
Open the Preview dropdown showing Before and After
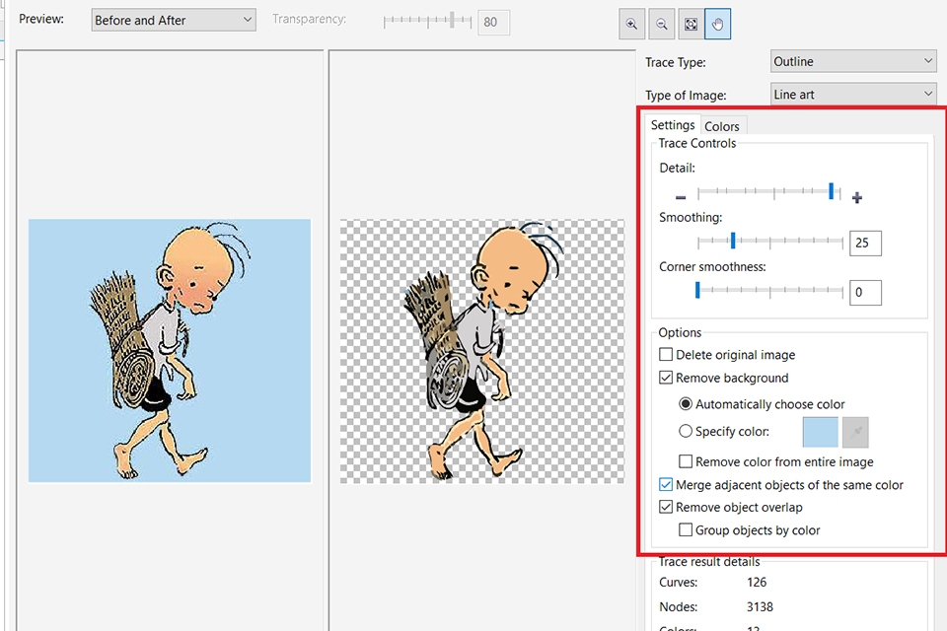(173, 20)
